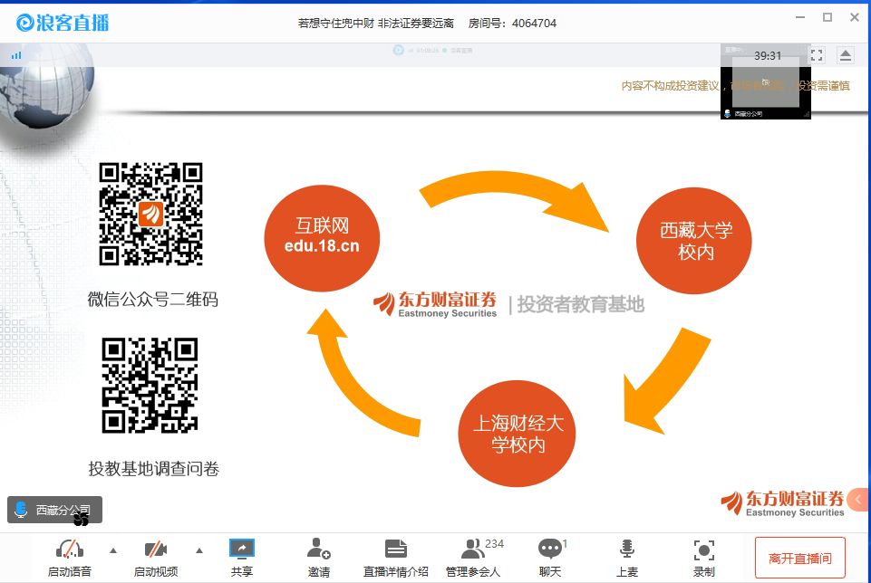Click the 234 participant count
The height and width of the screenshot is (583, 871).
coord(494,543)
